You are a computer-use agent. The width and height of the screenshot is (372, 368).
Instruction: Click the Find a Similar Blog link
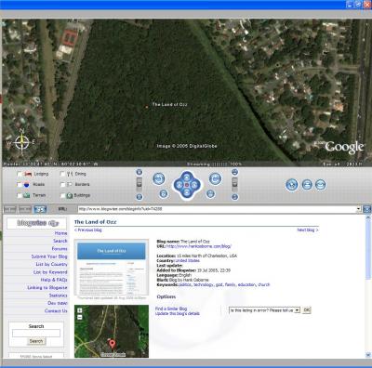click(171, 309)
